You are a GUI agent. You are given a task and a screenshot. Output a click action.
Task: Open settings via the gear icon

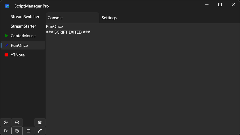click(40, 122)
